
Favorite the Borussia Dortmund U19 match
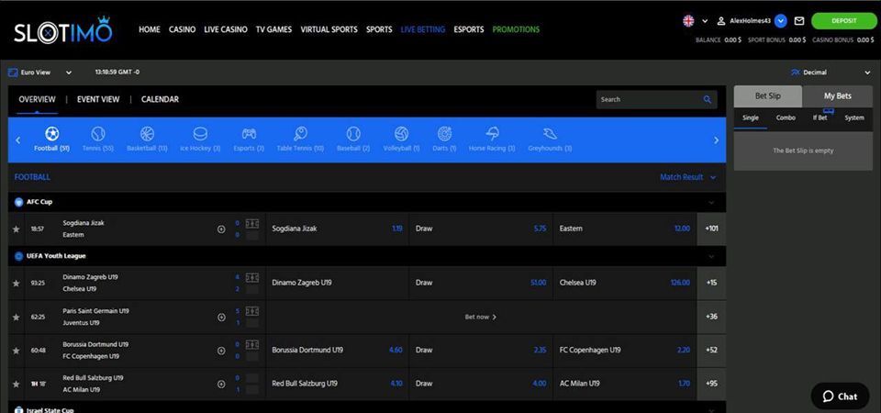coord(17,351)
